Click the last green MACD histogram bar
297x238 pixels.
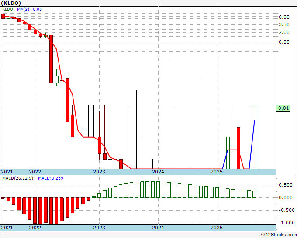click(x=255, y=194)
